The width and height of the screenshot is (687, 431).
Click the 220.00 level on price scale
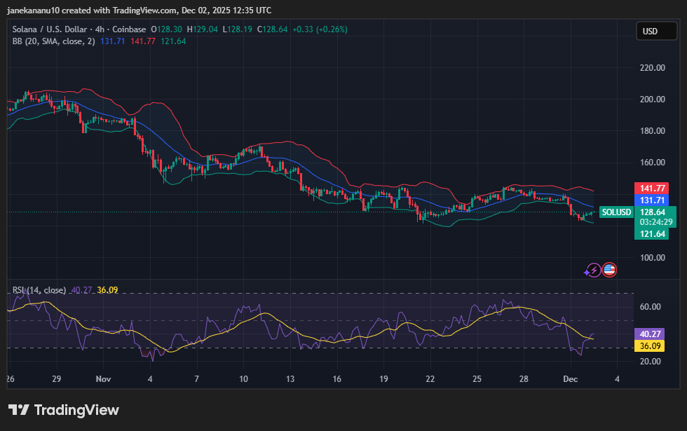click(652, 68)
